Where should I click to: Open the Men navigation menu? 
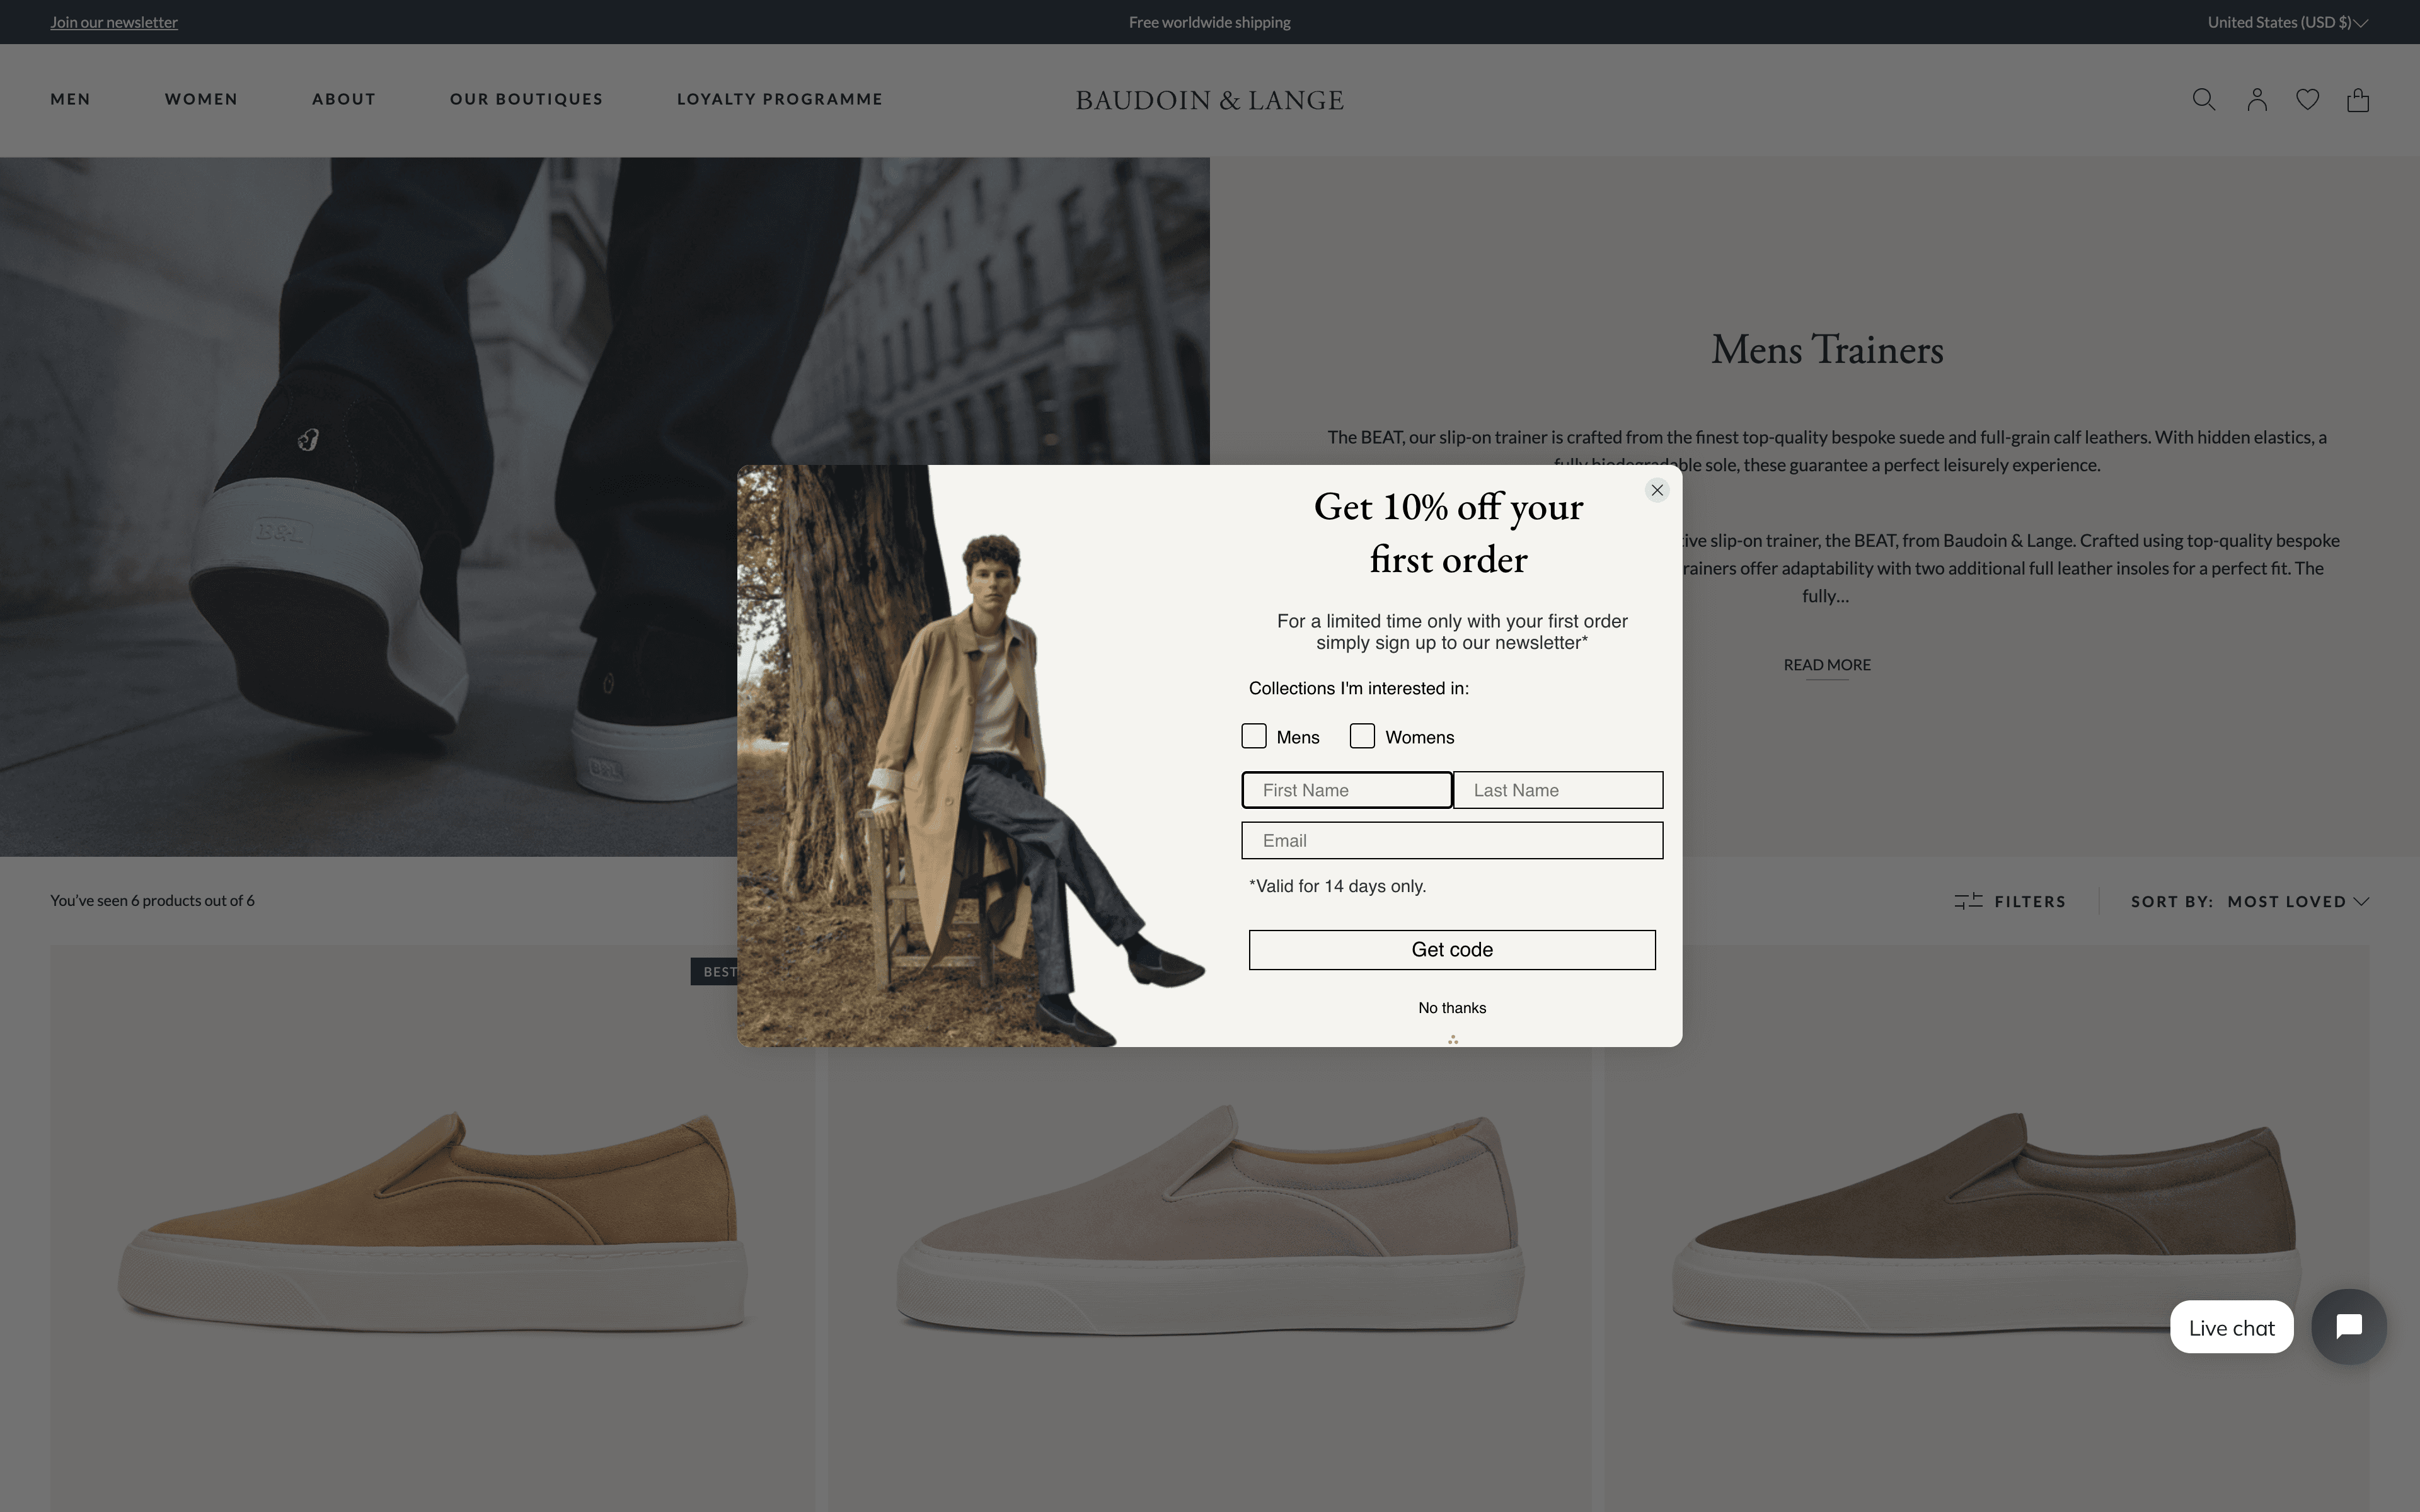click(70, 99)
